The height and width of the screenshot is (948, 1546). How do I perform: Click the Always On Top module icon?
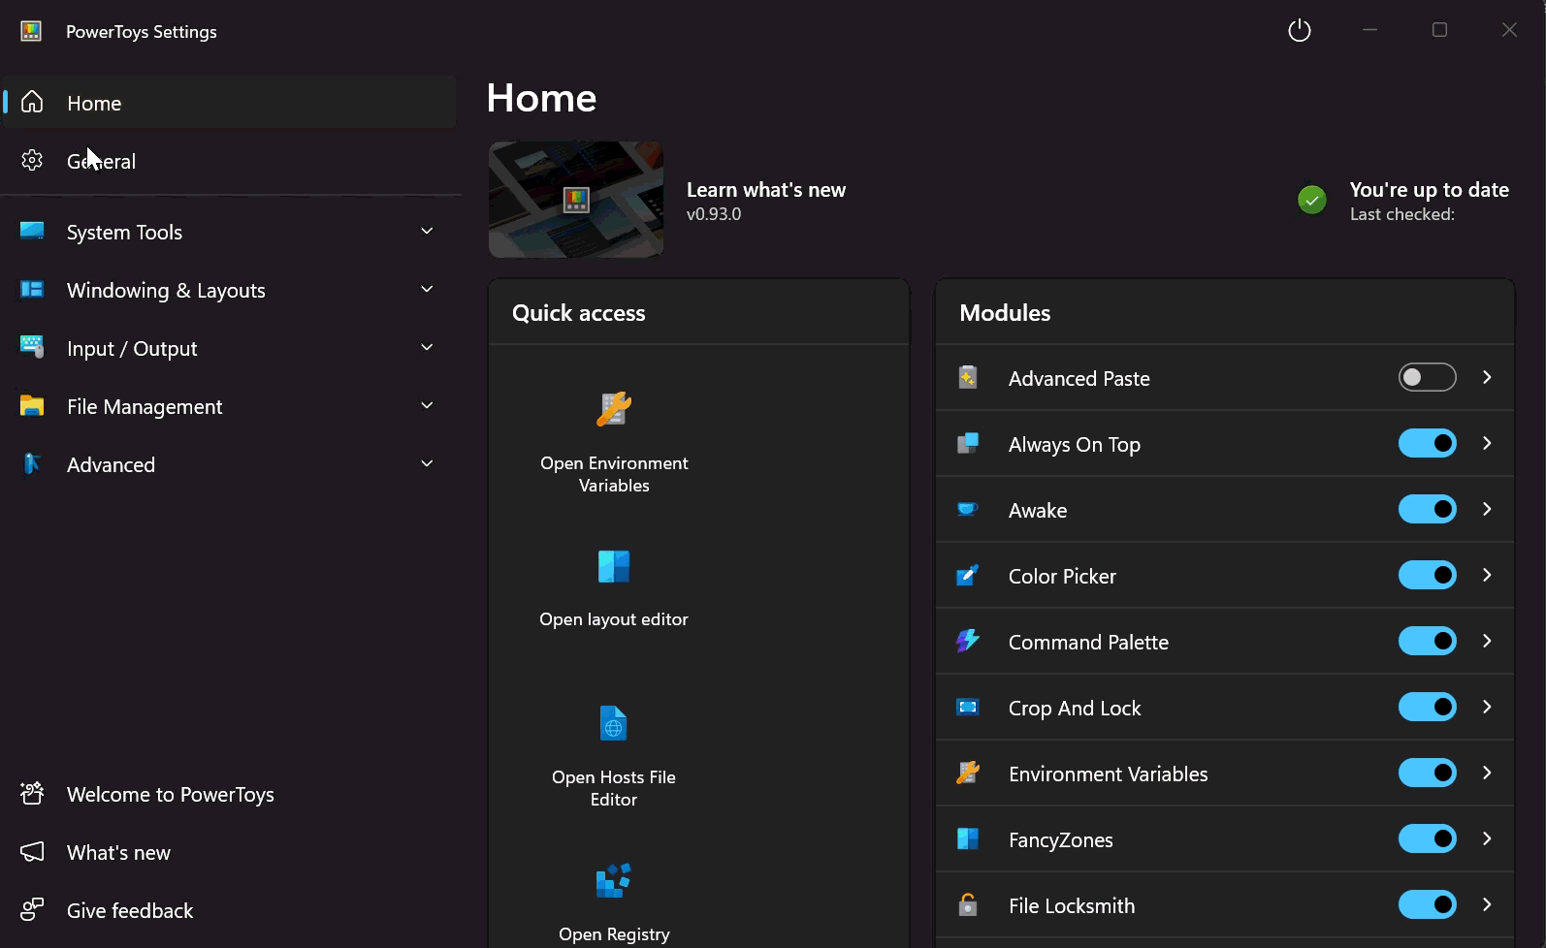pyautogui.click(x=968, y=444)
